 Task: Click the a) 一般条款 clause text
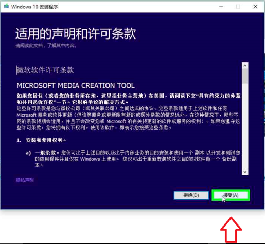pos(133,159)
